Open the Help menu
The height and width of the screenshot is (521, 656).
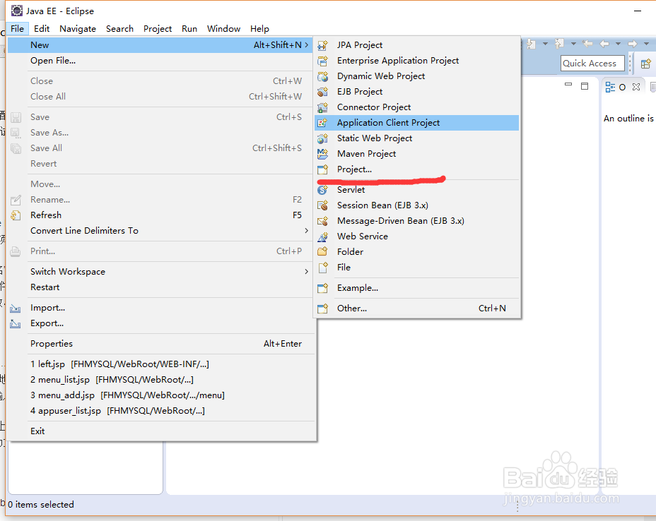point(259,29)
